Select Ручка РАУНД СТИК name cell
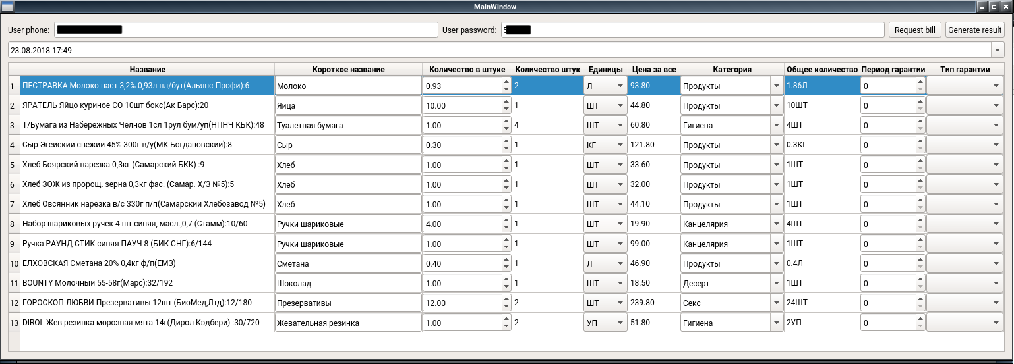 coord(147,244)
